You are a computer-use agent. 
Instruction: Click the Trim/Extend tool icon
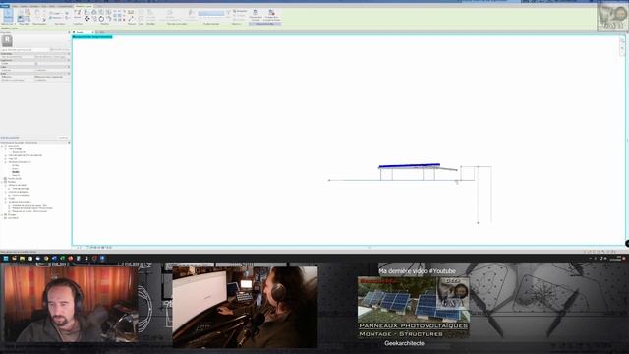pos(109,19)
